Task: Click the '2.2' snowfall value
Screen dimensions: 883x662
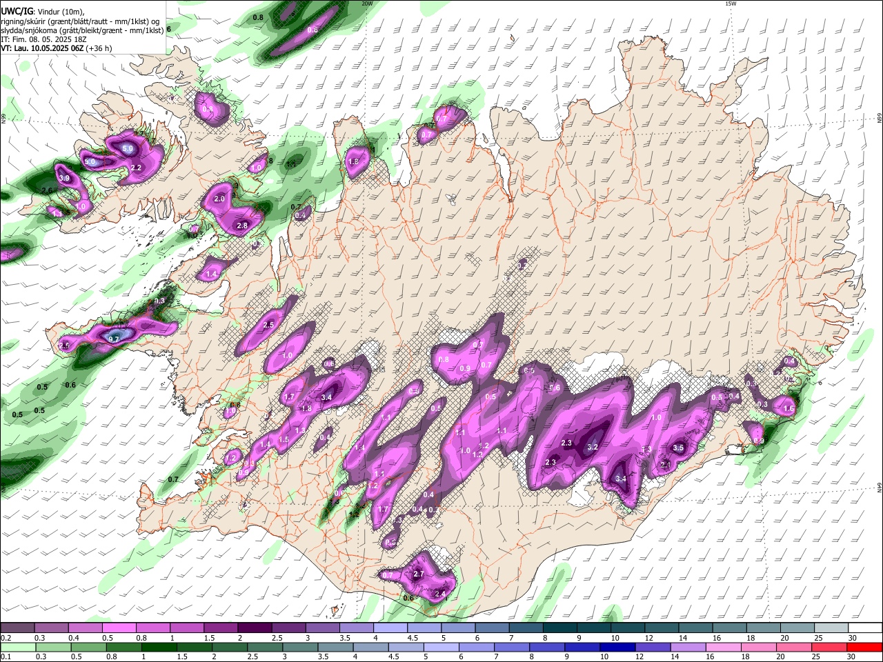Action: tap(136, 168)
